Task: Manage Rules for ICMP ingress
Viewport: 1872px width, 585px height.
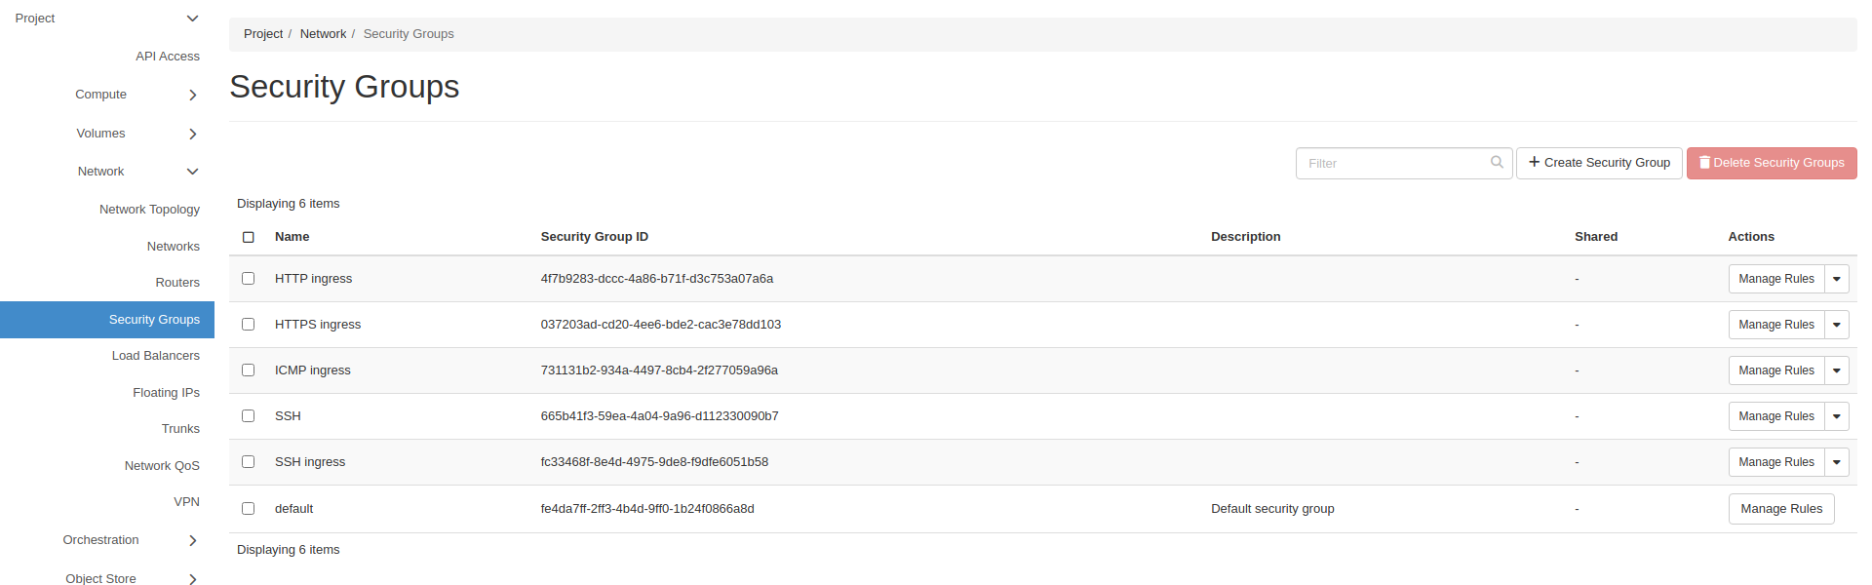Action: 1776,370
